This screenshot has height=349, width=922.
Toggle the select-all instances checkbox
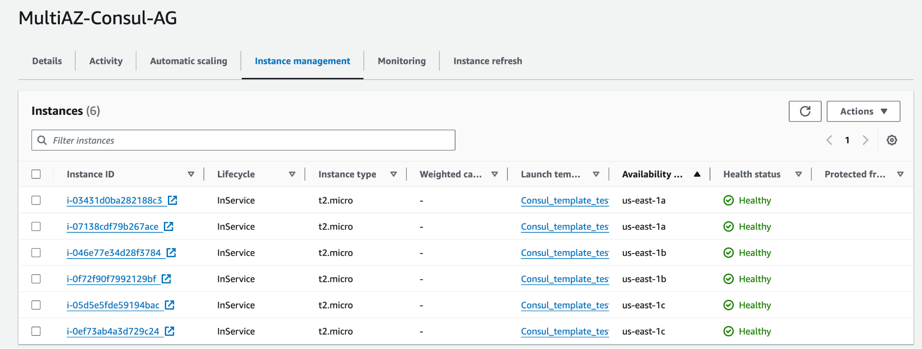point(36,174)
